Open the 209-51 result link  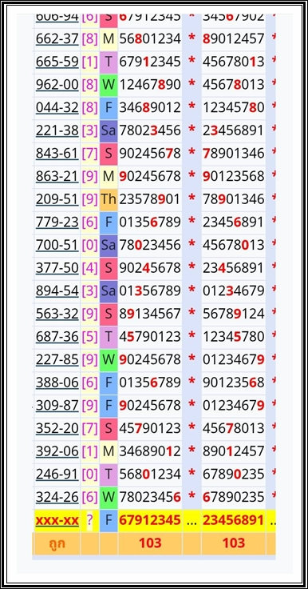pos(57,199)
